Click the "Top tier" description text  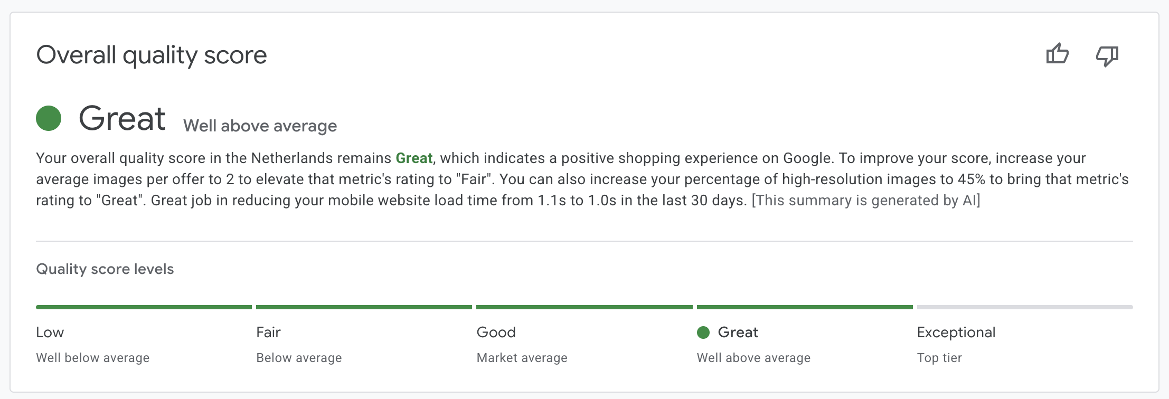939,358
